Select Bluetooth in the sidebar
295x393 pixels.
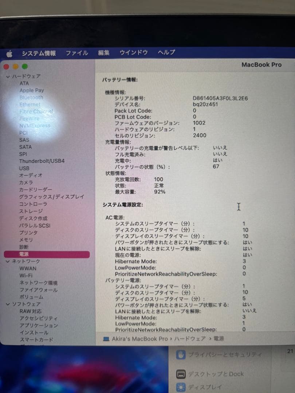pos(31,97)
